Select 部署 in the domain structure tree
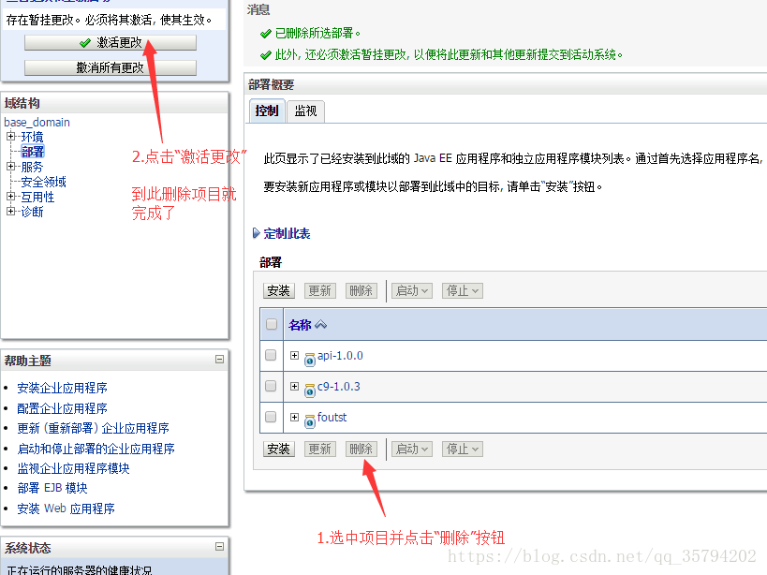Screen dimensions: 767x575 pos(35,151)
